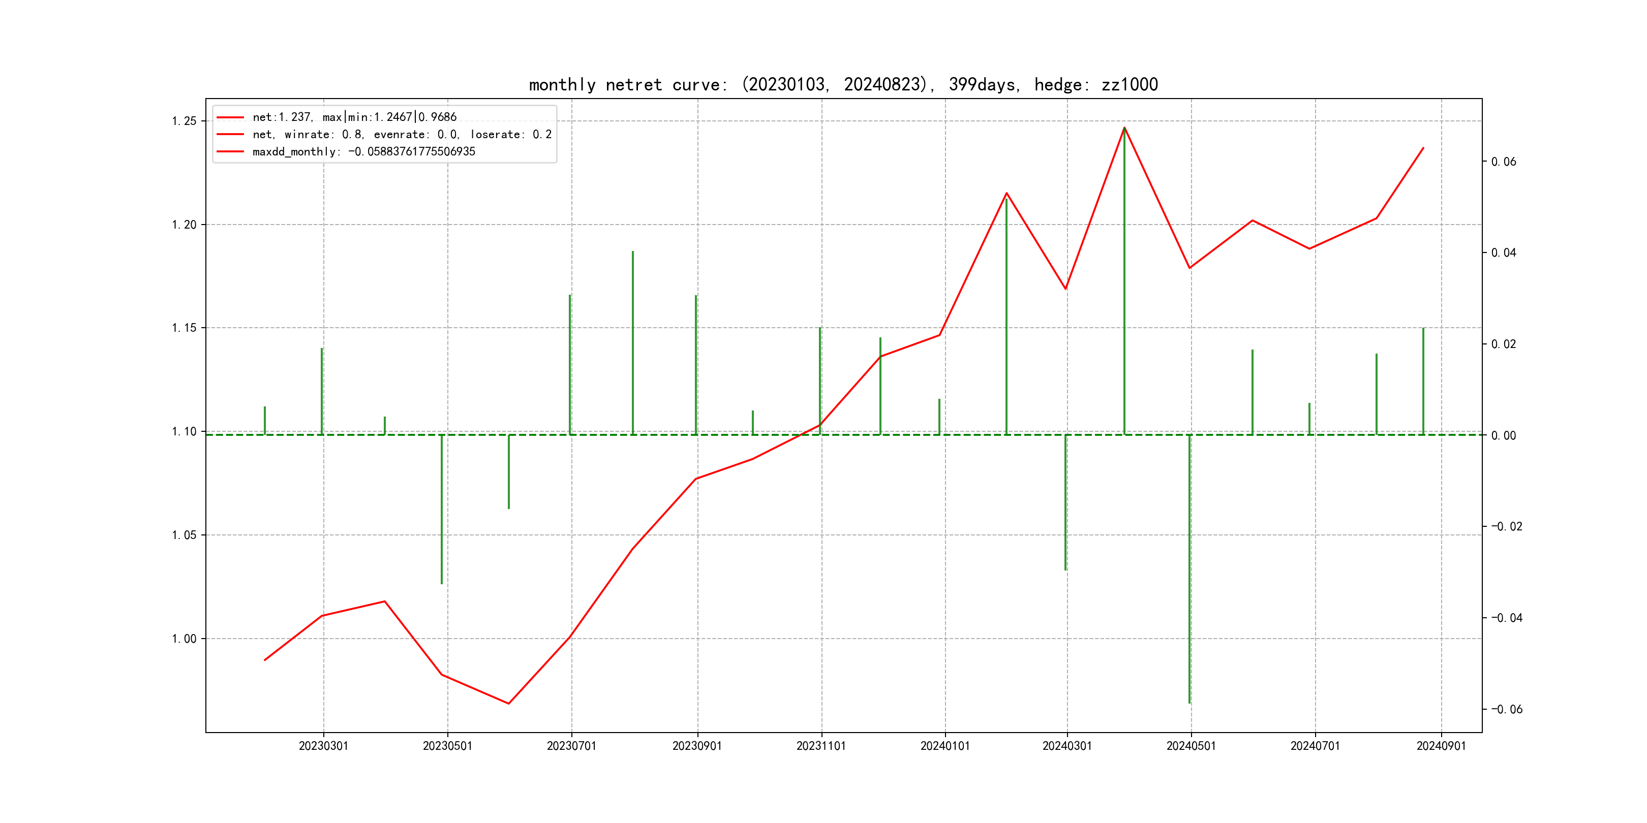This screenshot has width=1647, height=823.
Task: Click the chart title text
Action: [x=843, y=84]
